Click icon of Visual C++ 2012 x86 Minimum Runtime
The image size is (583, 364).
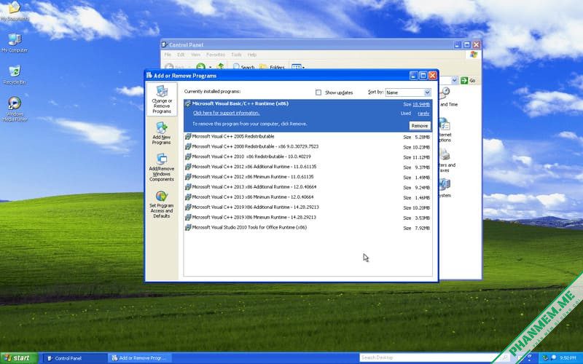(x=188, y=177)
